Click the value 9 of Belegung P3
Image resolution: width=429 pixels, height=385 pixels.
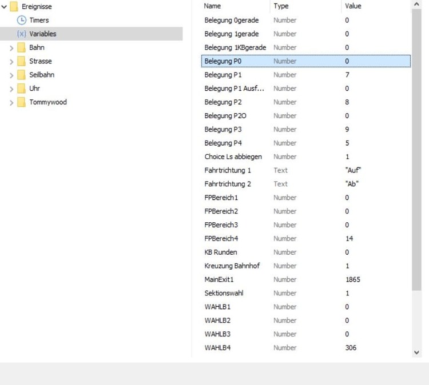347,130
